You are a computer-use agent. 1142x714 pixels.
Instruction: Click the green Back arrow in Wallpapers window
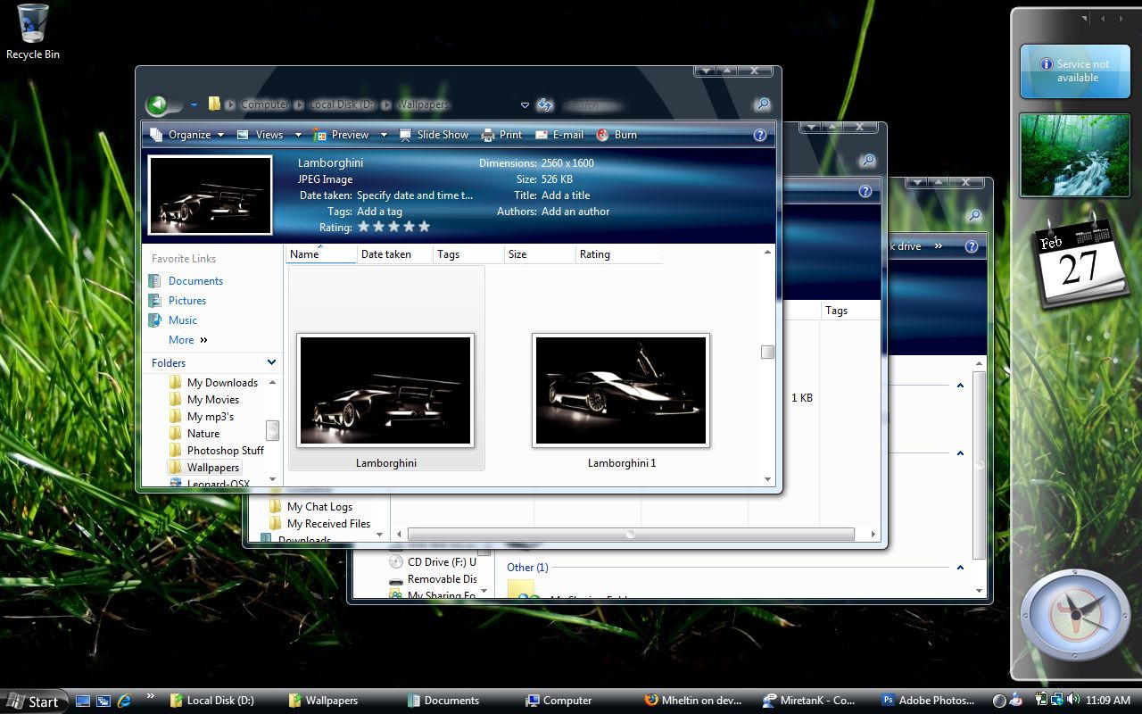coord(158,105)
